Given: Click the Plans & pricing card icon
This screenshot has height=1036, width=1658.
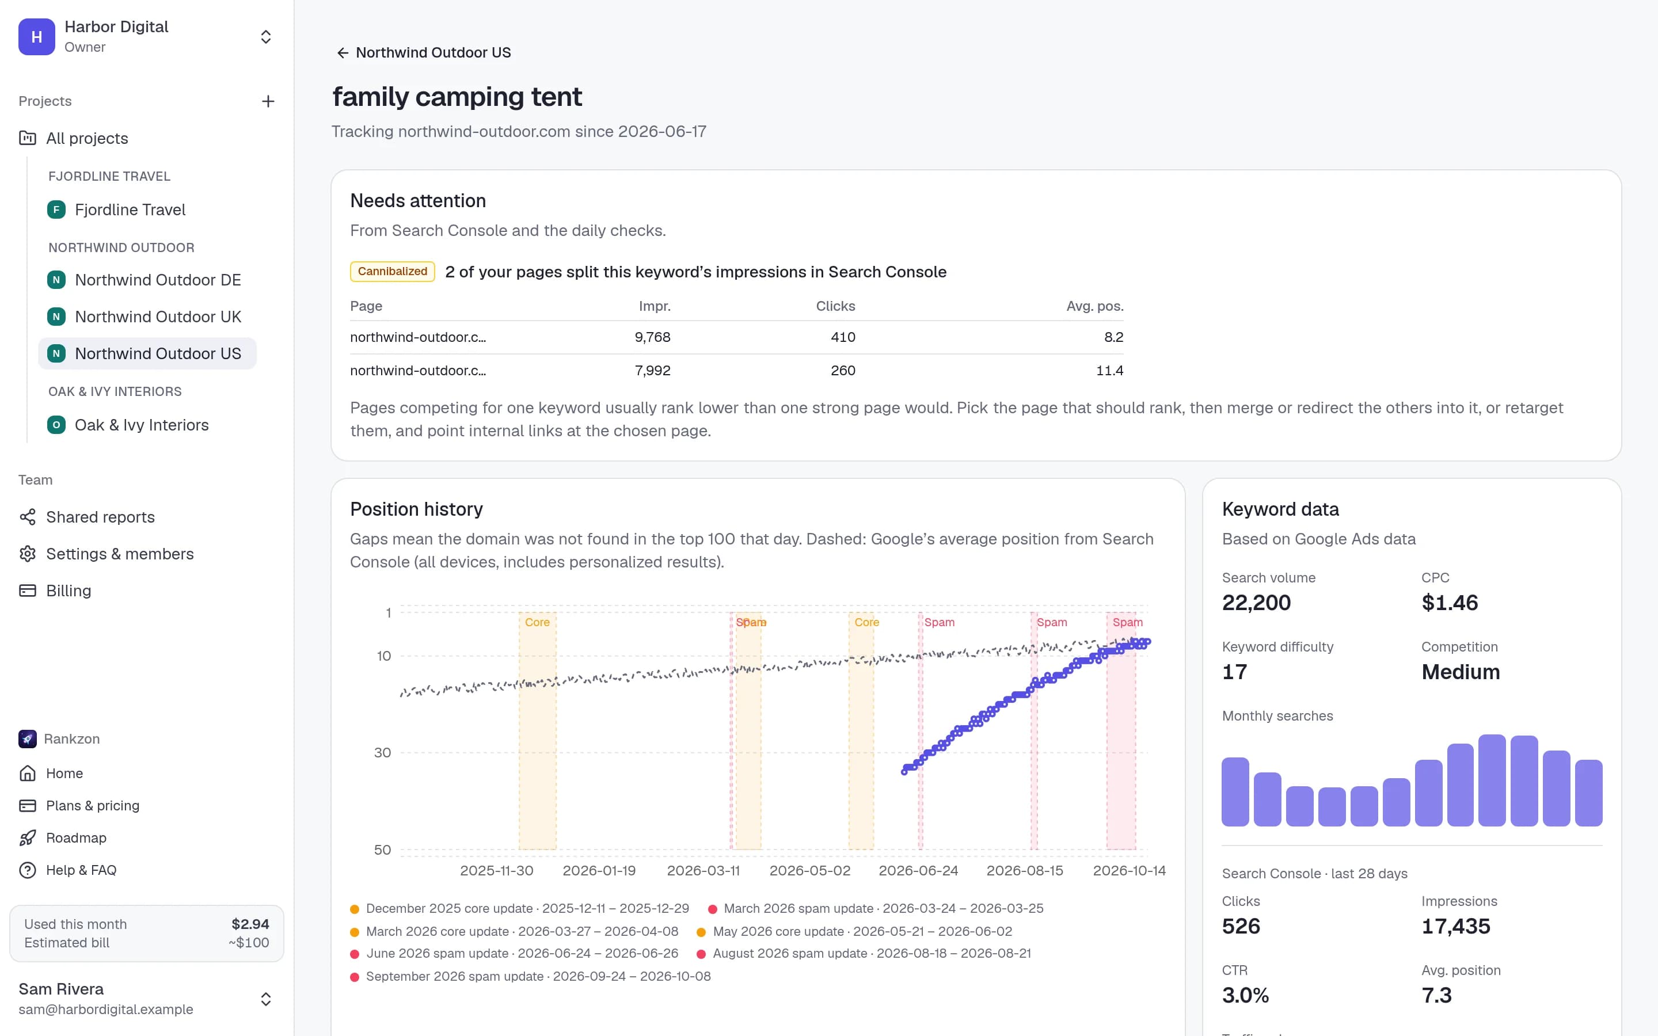Looking at the screenshot, I should pyautogui.click(x=28, y=806).
